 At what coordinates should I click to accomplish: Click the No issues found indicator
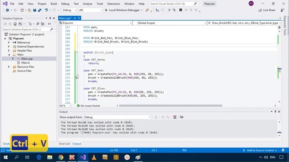coord(89,106)
